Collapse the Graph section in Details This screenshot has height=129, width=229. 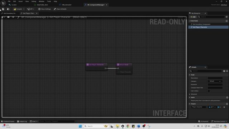click(190, 75)
